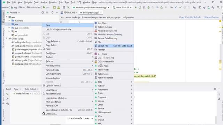The height and width of the screenshot is (125, 223).
Task: Choose C++ Class entry
Action: click(114, 54)
